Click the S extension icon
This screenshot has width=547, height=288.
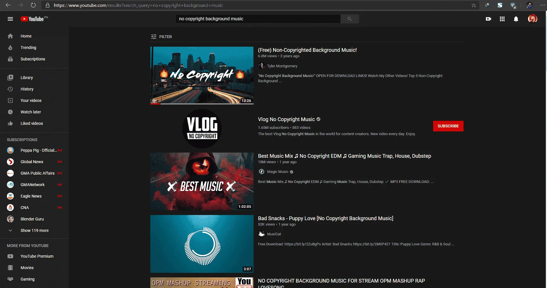(x=500, y=5)
